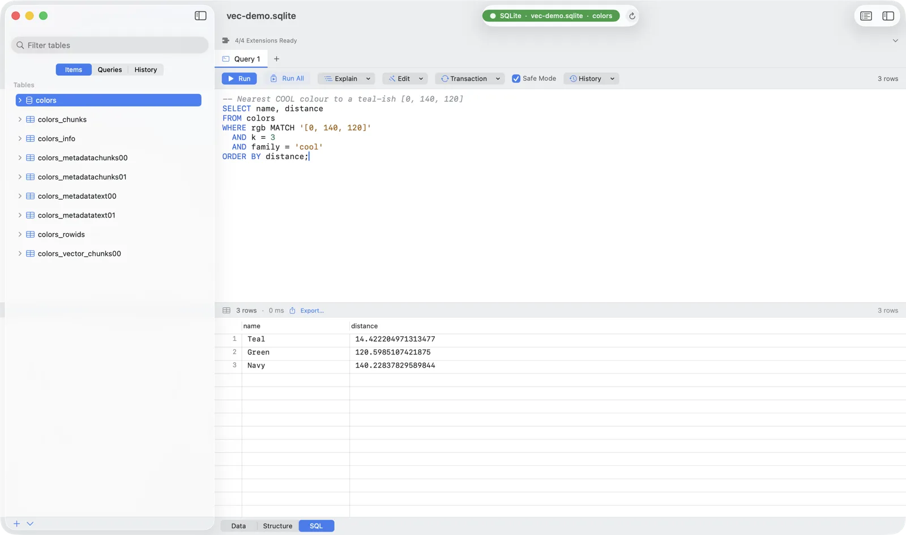Expand the colors tree item
Screen dimensions: 906x535
pyautogui.click(x=20, y=100)
